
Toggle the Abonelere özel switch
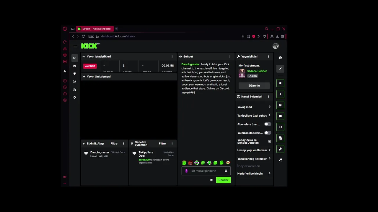coord(268,124)
